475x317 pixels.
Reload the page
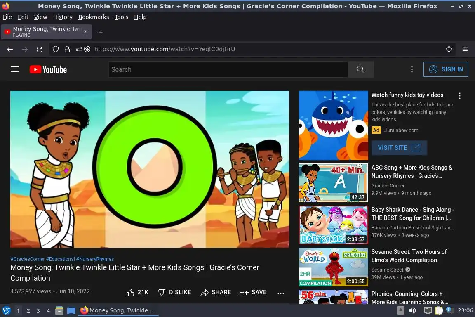tap(40, 49)
